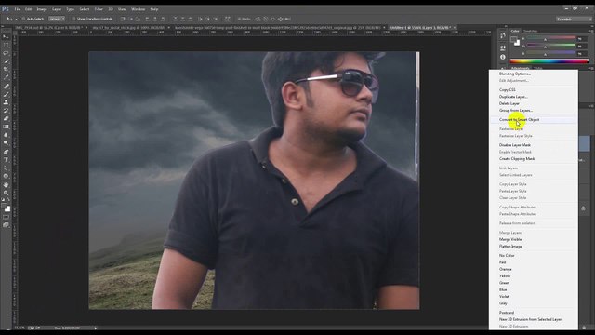Open the Help menu
Screen dimensions: 595x335
pyautogui.click(x=154, y=9)
